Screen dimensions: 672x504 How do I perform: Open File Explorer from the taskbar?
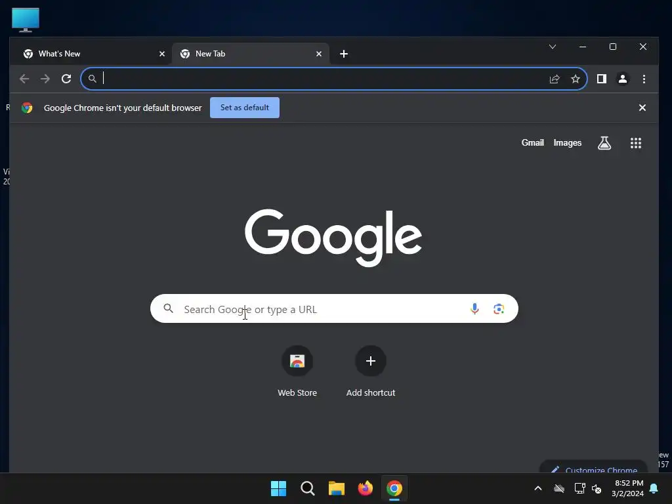337,488
